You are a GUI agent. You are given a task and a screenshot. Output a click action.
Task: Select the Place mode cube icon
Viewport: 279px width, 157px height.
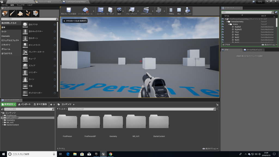click(x=5, y=13)
